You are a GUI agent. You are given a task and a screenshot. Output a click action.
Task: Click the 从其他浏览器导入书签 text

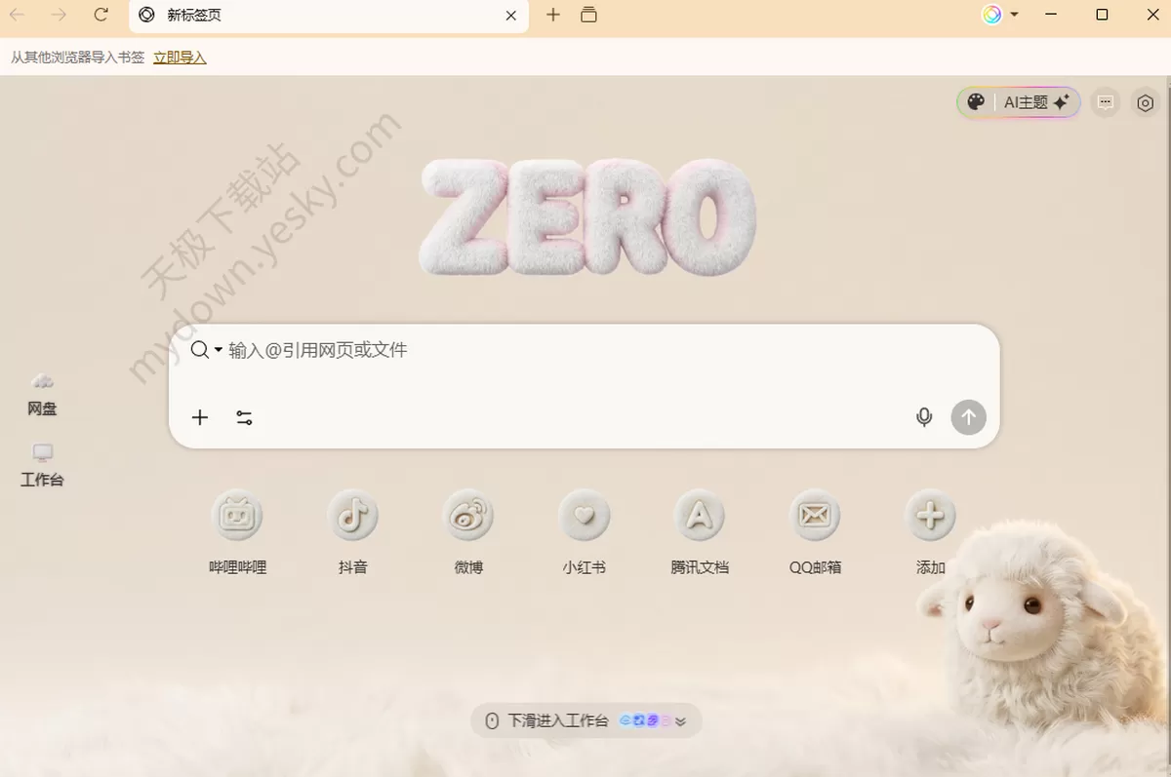point(78,58)
